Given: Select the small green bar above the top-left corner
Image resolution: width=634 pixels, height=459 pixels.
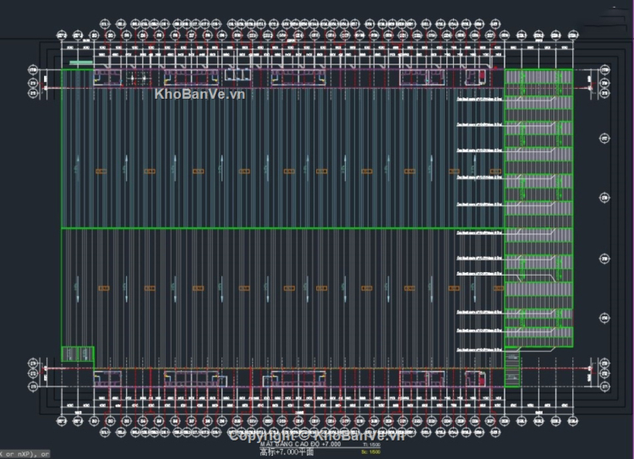Looking at the screenshot, I should tap(80, 63).
